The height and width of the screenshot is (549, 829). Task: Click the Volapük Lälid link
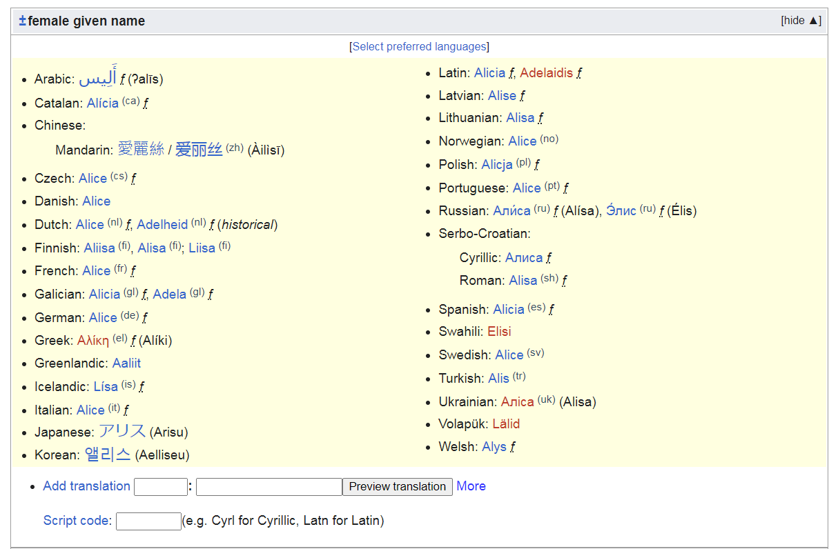(x=506, y=424)
